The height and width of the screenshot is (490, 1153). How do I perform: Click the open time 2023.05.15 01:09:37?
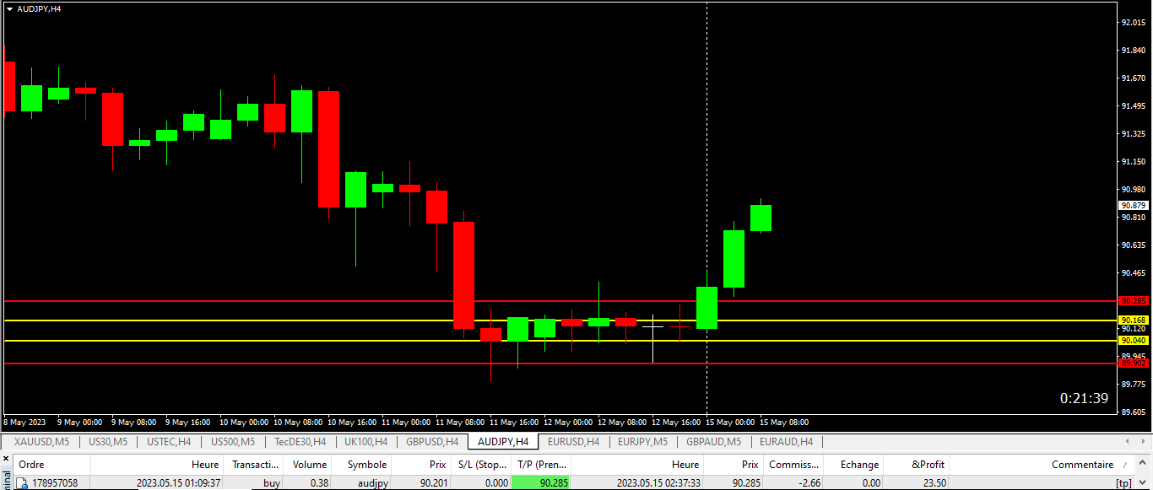tap(179, 483)
